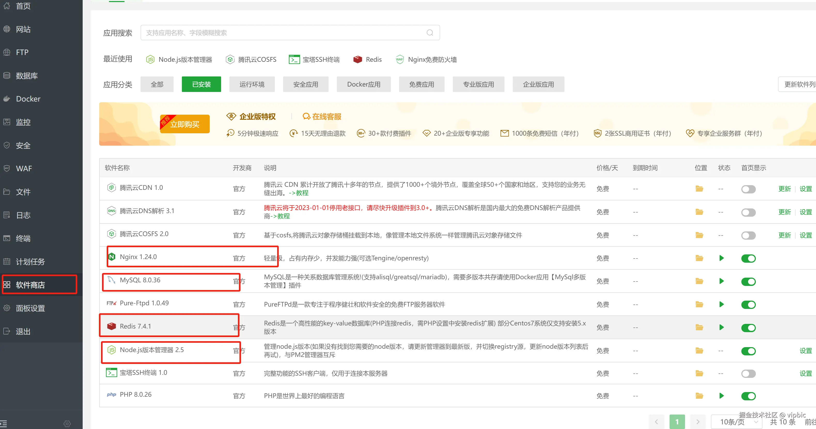The height and width of the screenshot is (429, 816).
Task: Click the search magnifier icon in 应用搜索
Action: (x=430, y=33)
